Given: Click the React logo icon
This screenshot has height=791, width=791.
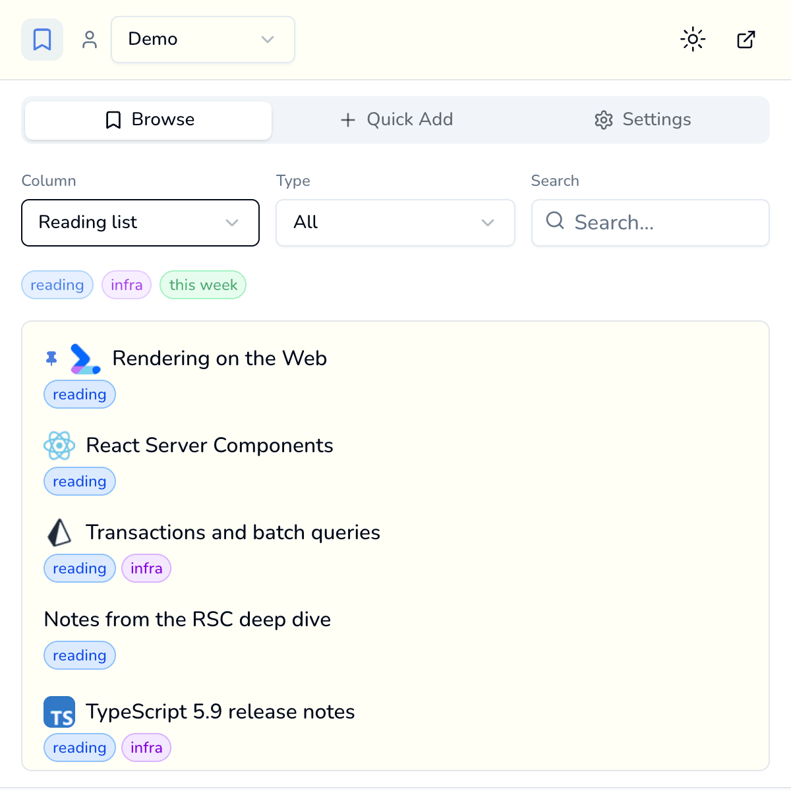Looking at the screenshot, I should (59, 446).
